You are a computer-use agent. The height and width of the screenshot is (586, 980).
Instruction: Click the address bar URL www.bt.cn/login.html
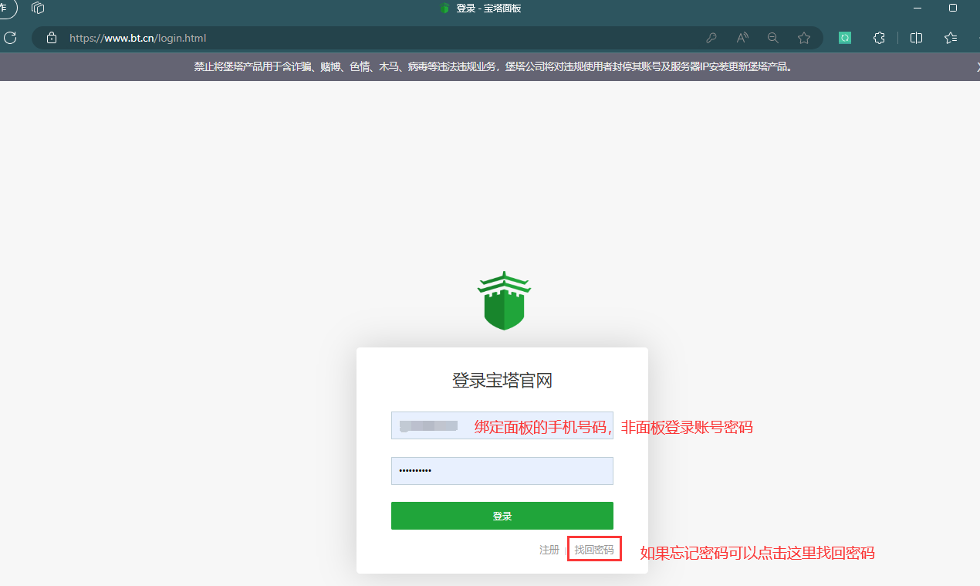[137, 38]
